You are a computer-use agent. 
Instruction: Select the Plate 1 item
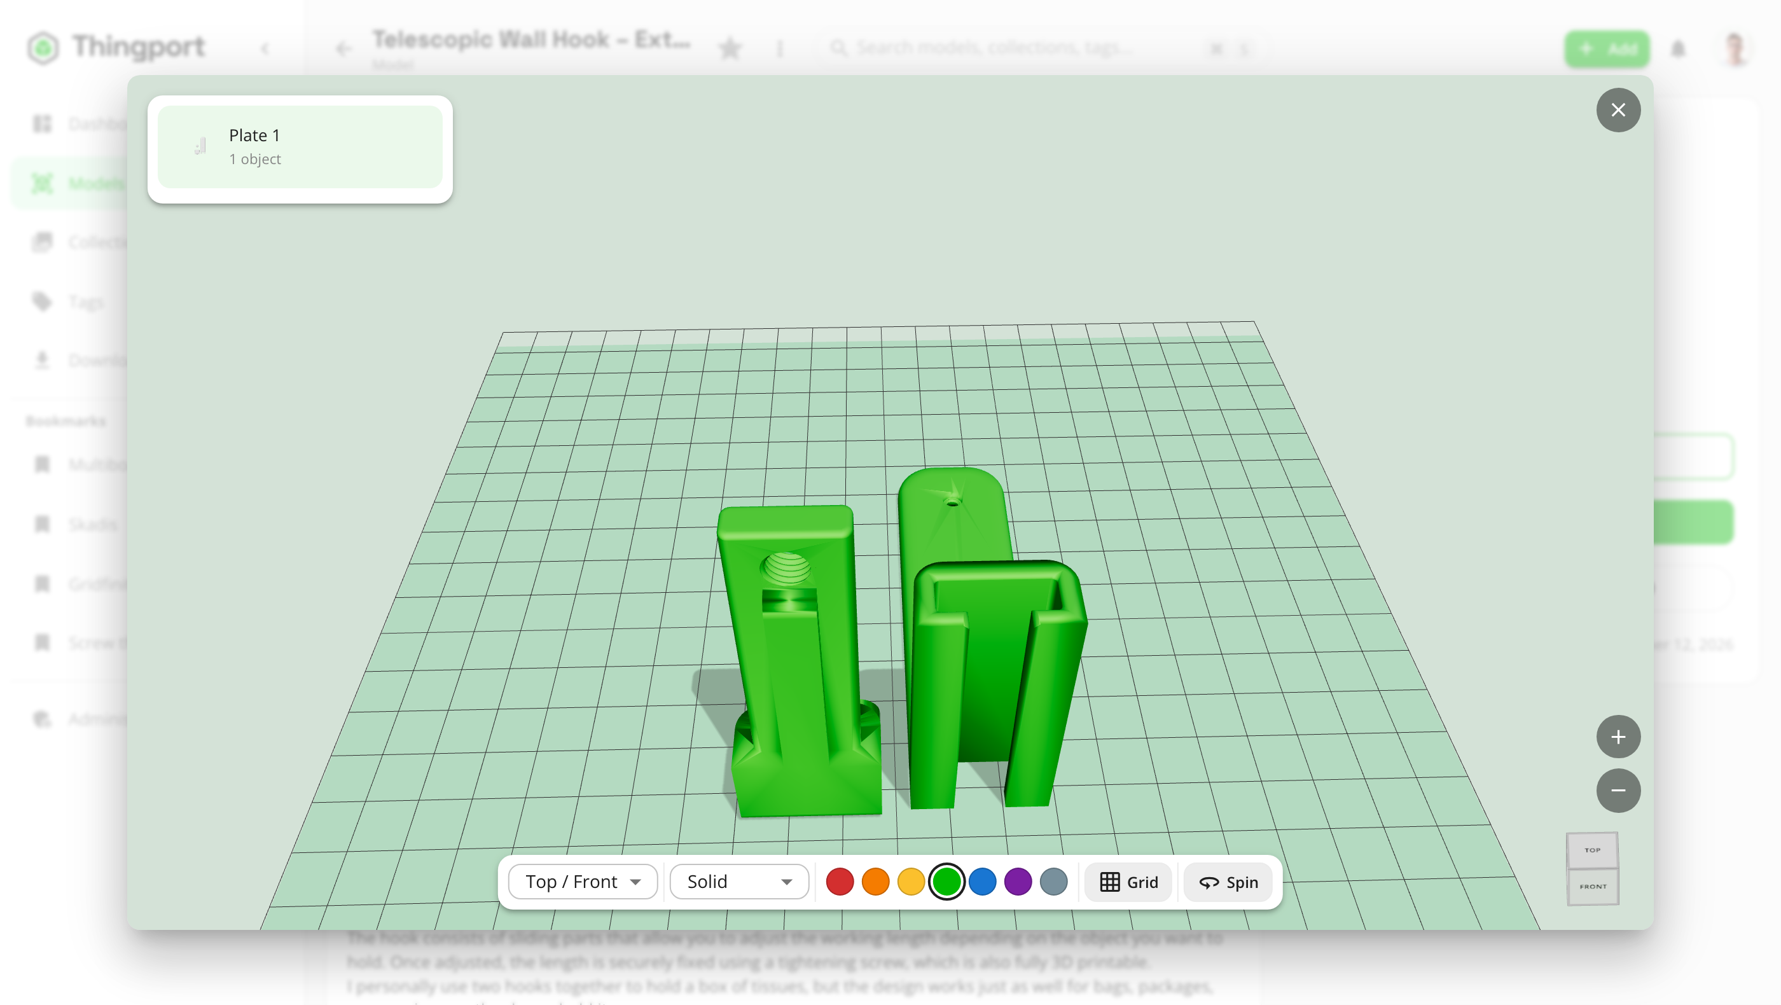300,146
